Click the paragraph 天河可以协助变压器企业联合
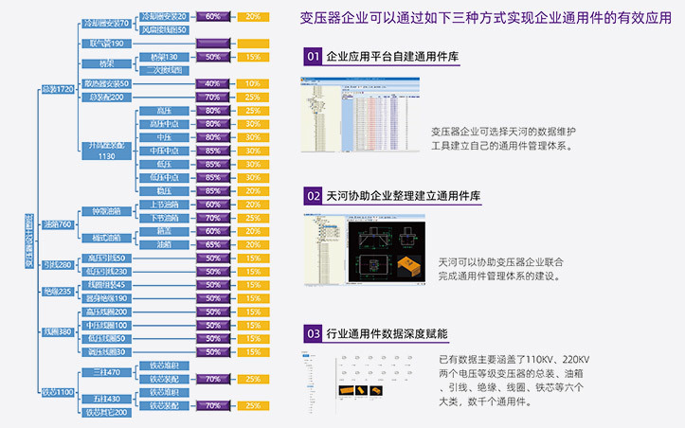This screenshot has height=428, width=685. click(500, 269)
